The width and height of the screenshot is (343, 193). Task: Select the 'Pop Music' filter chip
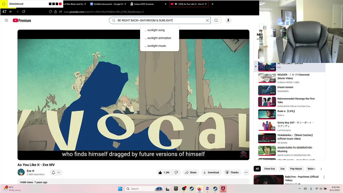coord(296,169)
